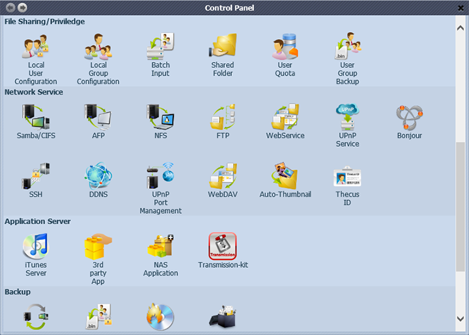Open FTP service settings

click(x=222, y=117)
